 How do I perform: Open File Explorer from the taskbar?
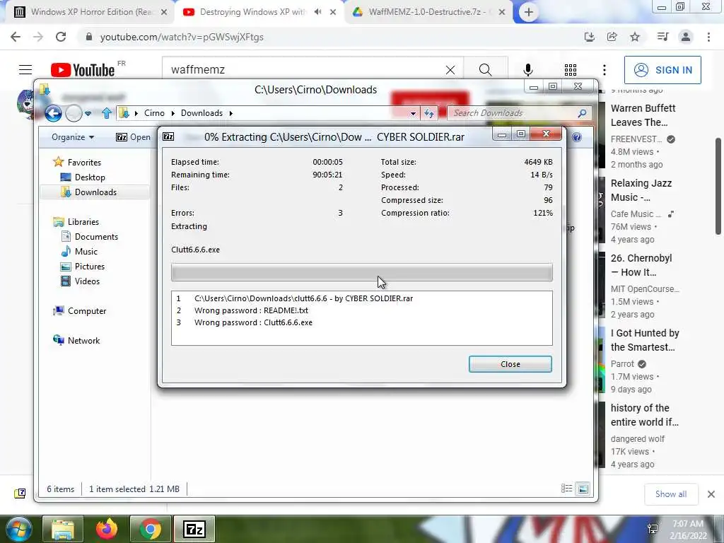point(63,529)
